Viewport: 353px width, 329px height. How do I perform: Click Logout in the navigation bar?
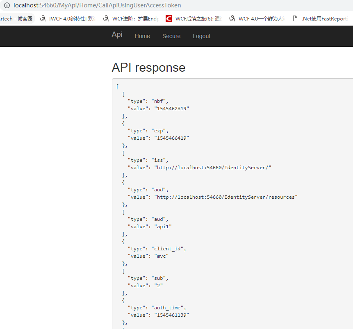pyautogui.click(x=202, y=36)
